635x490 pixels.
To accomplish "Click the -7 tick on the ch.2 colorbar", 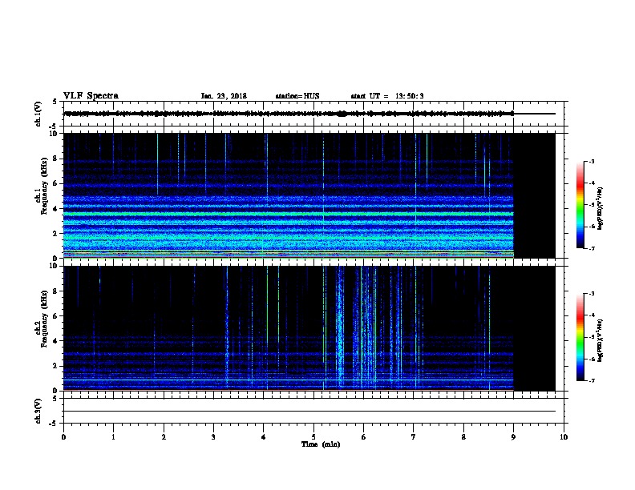I will point(591,381).
